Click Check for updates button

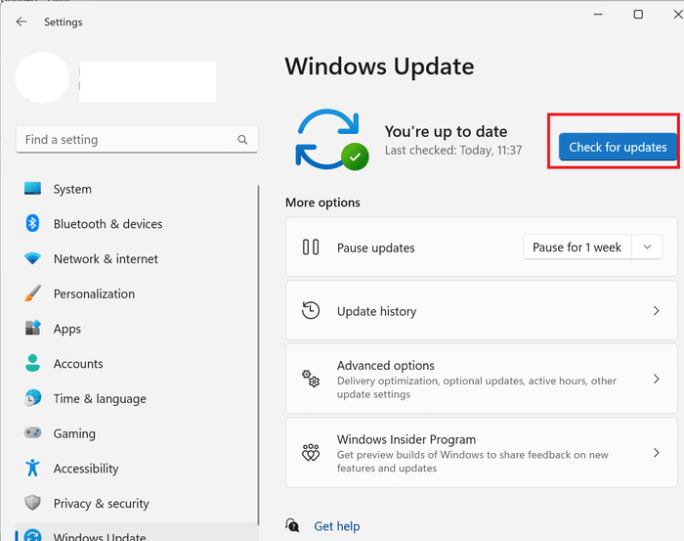pyautogui.click(x=618, y=147)
